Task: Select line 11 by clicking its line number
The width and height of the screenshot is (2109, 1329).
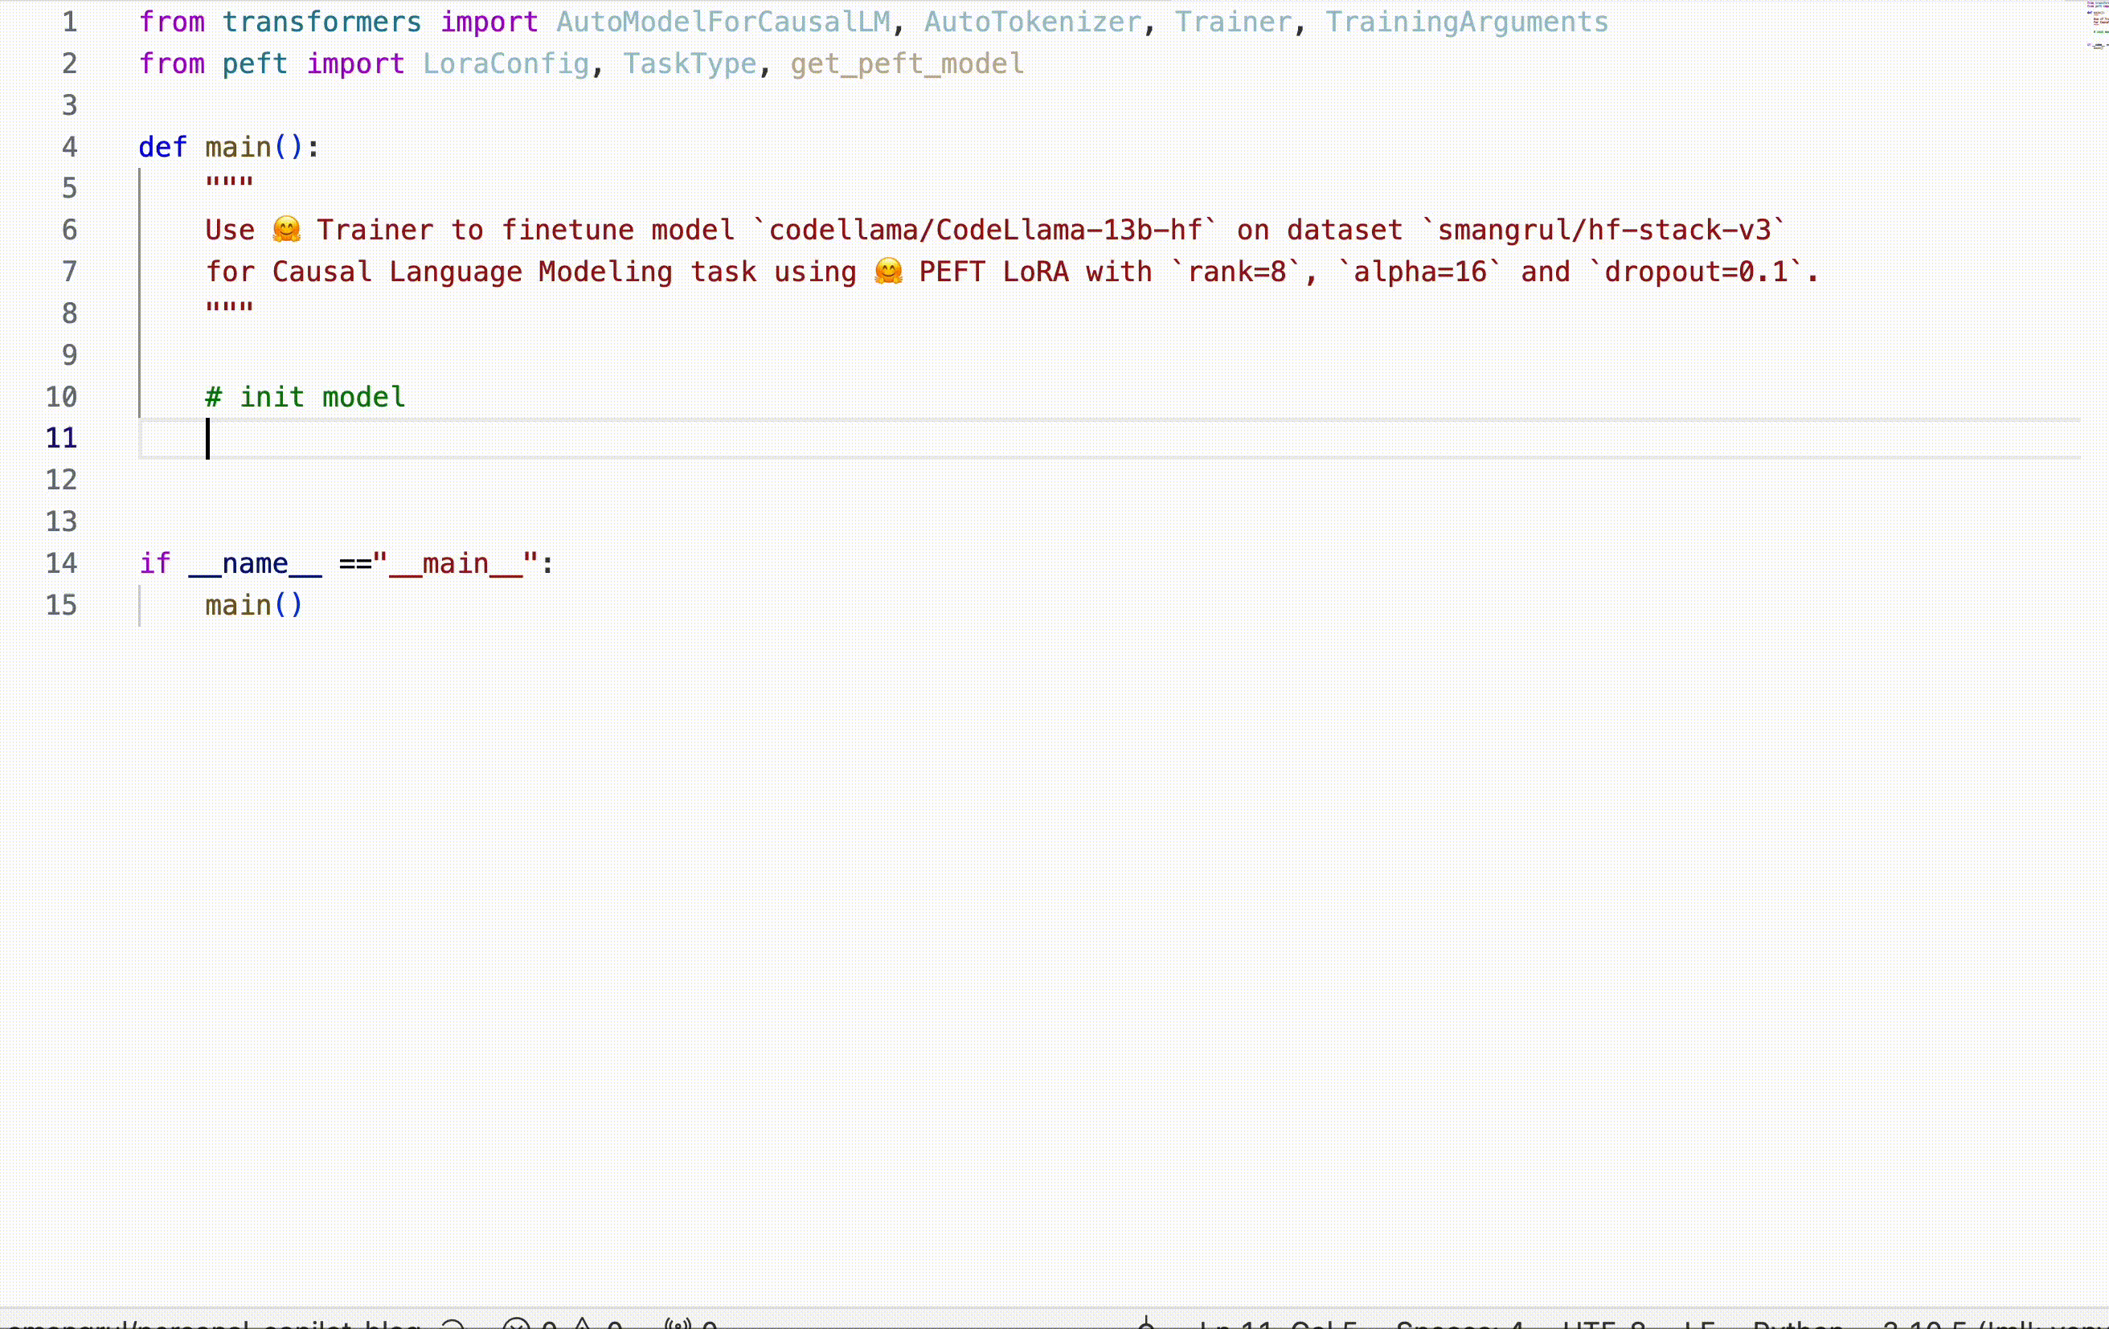Action: (60, 438)
